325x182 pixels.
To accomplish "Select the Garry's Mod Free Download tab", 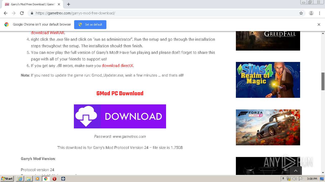I will (32, 4).
